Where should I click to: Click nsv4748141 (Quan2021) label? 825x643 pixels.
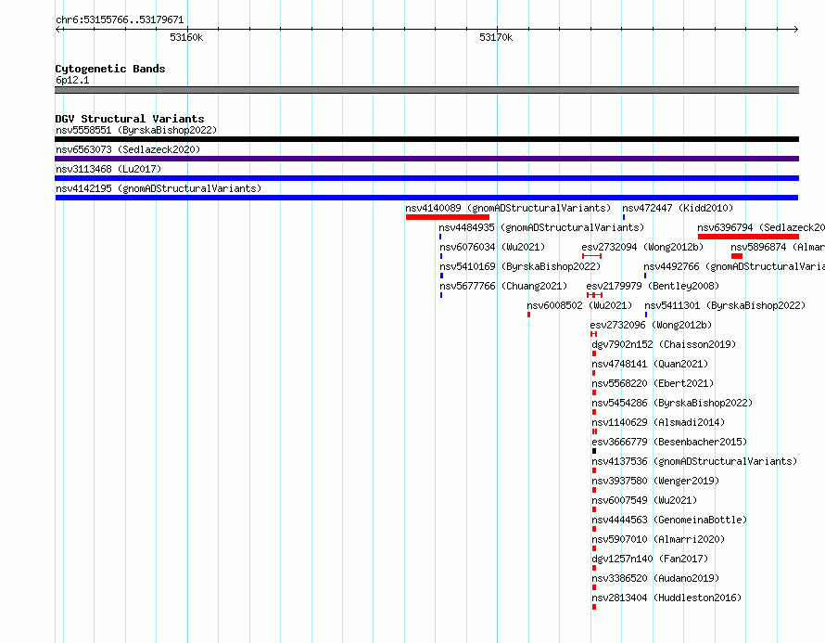[650, 364]
